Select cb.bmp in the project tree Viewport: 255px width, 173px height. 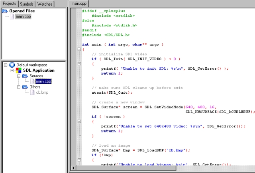[x=42, y=92]
